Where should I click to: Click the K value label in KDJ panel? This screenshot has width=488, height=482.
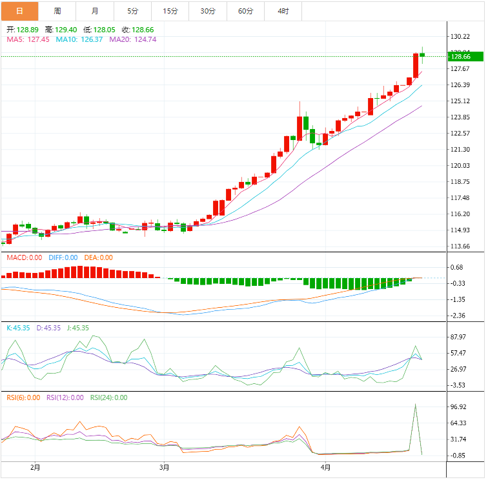coord(18,328)
